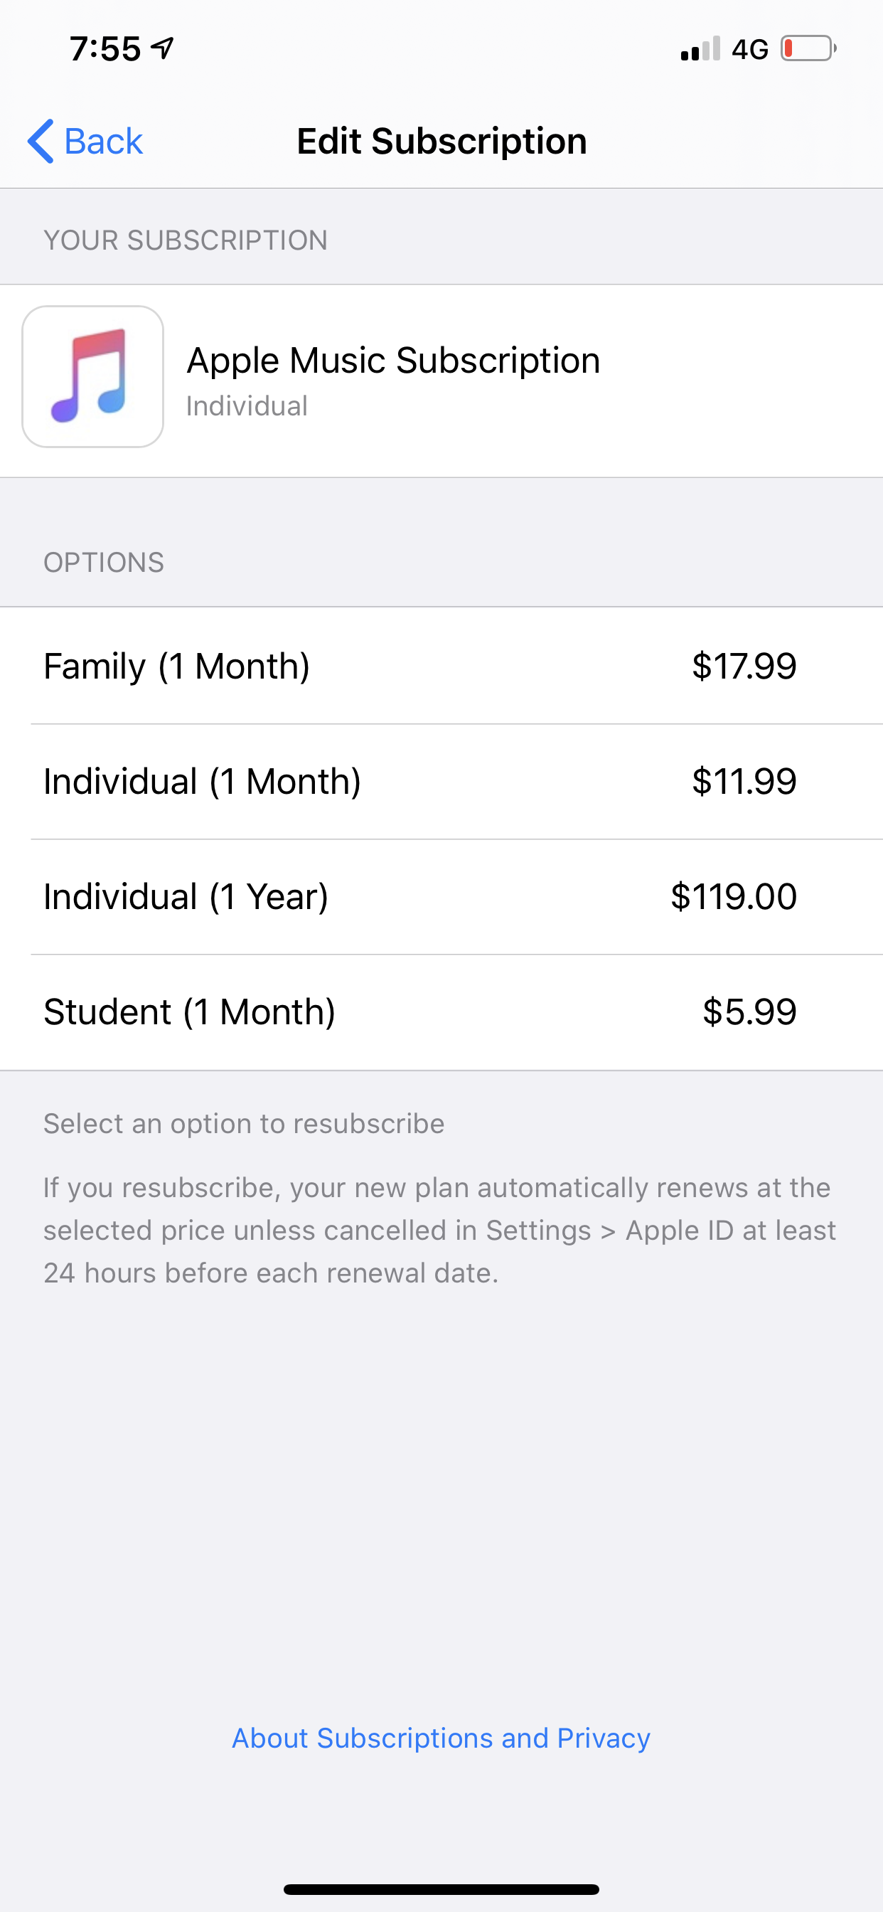Screen dimensions: 883x1912
Task: Tap the 4G network indicator
Action: coord(749,50)
